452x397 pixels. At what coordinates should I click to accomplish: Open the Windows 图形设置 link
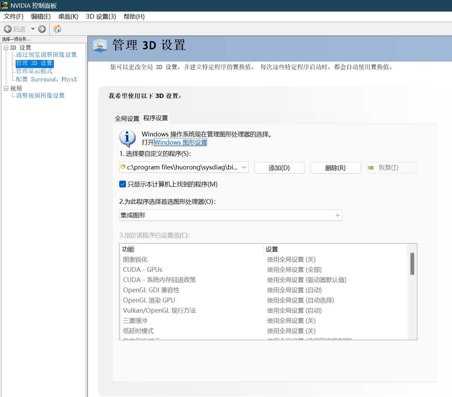coord(181,143)
